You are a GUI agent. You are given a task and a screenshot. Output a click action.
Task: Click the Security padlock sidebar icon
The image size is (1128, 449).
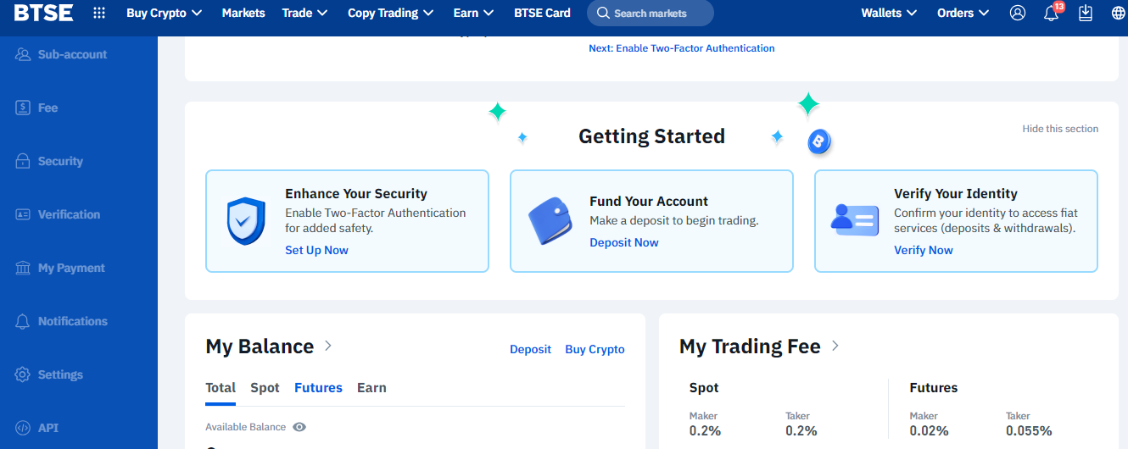click(x=23, y=161)
